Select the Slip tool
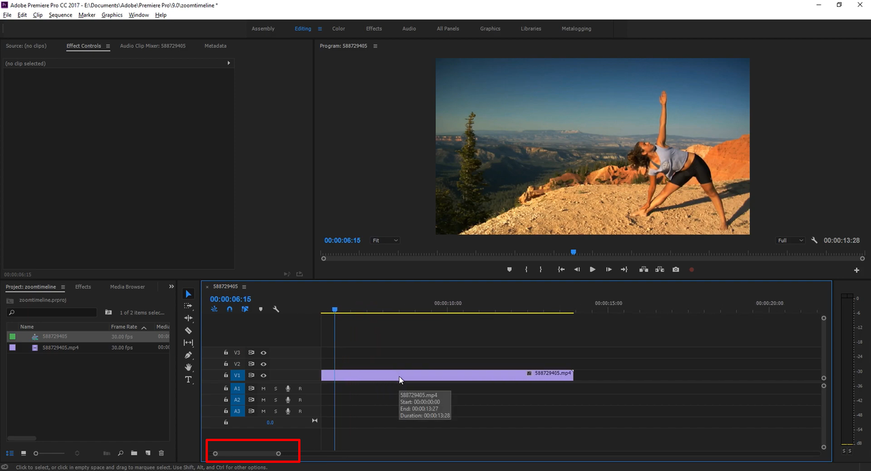Viewport: 871px width, 471px height. tap(188, 342)
